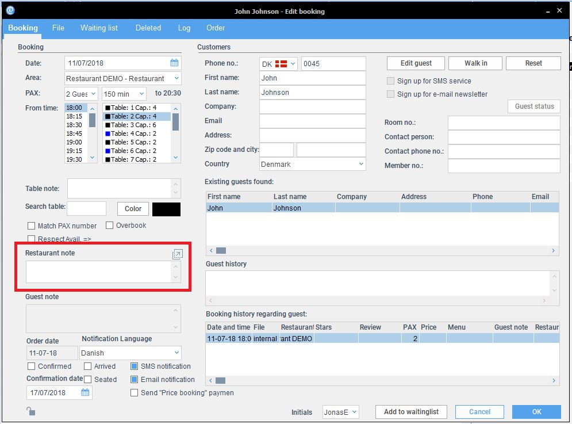This screenshot has width=572, height=424.
Task: Focus the Table note text box
Action: tap(120, 189)
